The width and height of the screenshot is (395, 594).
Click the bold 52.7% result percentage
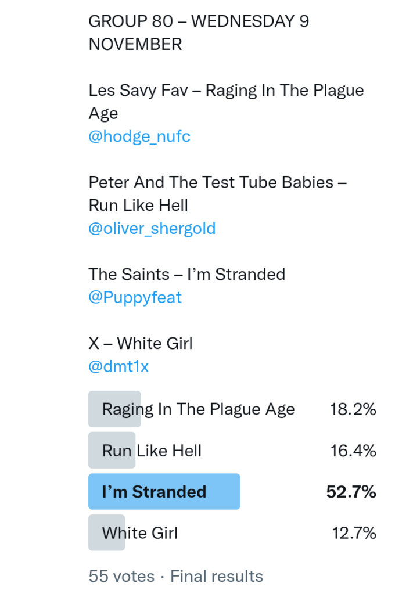pyautogui.click(x=351, y=492)
